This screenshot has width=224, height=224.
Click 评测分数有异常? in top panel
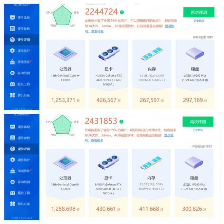tap(203, 37)
